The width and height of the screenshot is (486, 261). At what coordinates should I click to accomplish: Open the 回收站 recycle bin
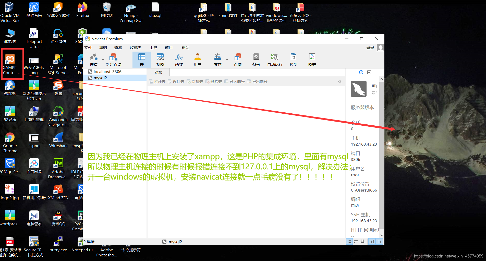click(x=107, y=10)
